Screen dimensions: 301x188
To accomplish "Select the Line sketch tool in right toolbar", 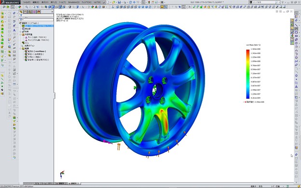I will 296,25.
